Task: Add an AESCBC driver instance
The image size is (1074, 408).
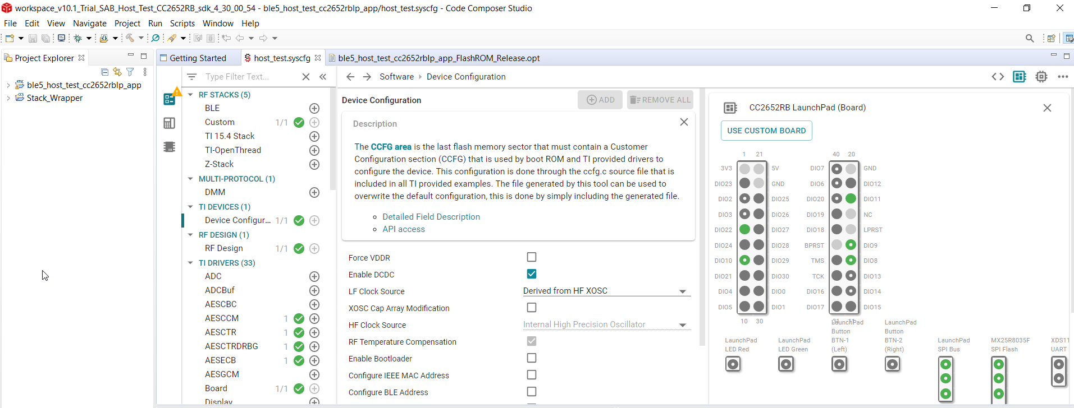Action: pos(314,304)
